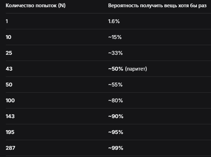The image size is (211, 157).
Task: Select the cell with attempts value 25
Action: click(9, 53)
